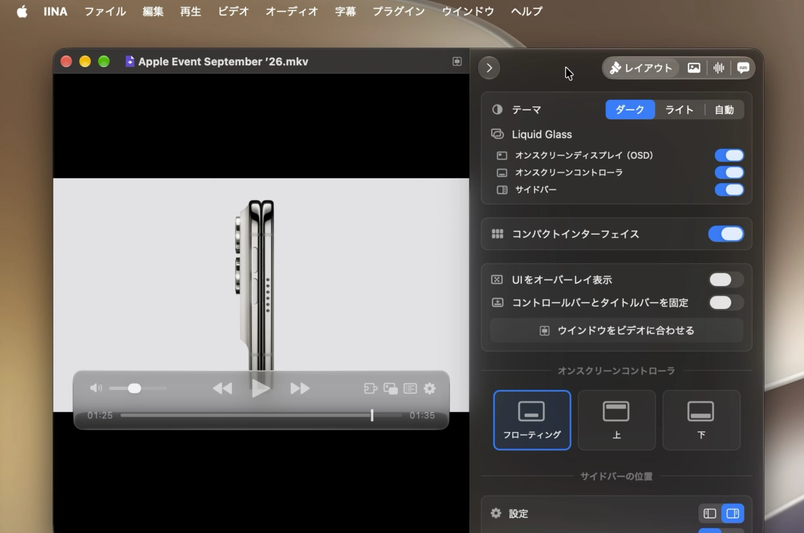Click the rewind button
The image size is (804, 533).
[222, 389]
